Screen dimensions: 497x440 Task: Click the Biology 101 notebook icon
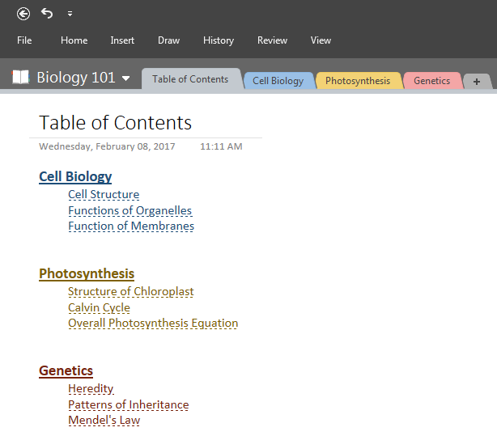point(20,78)
